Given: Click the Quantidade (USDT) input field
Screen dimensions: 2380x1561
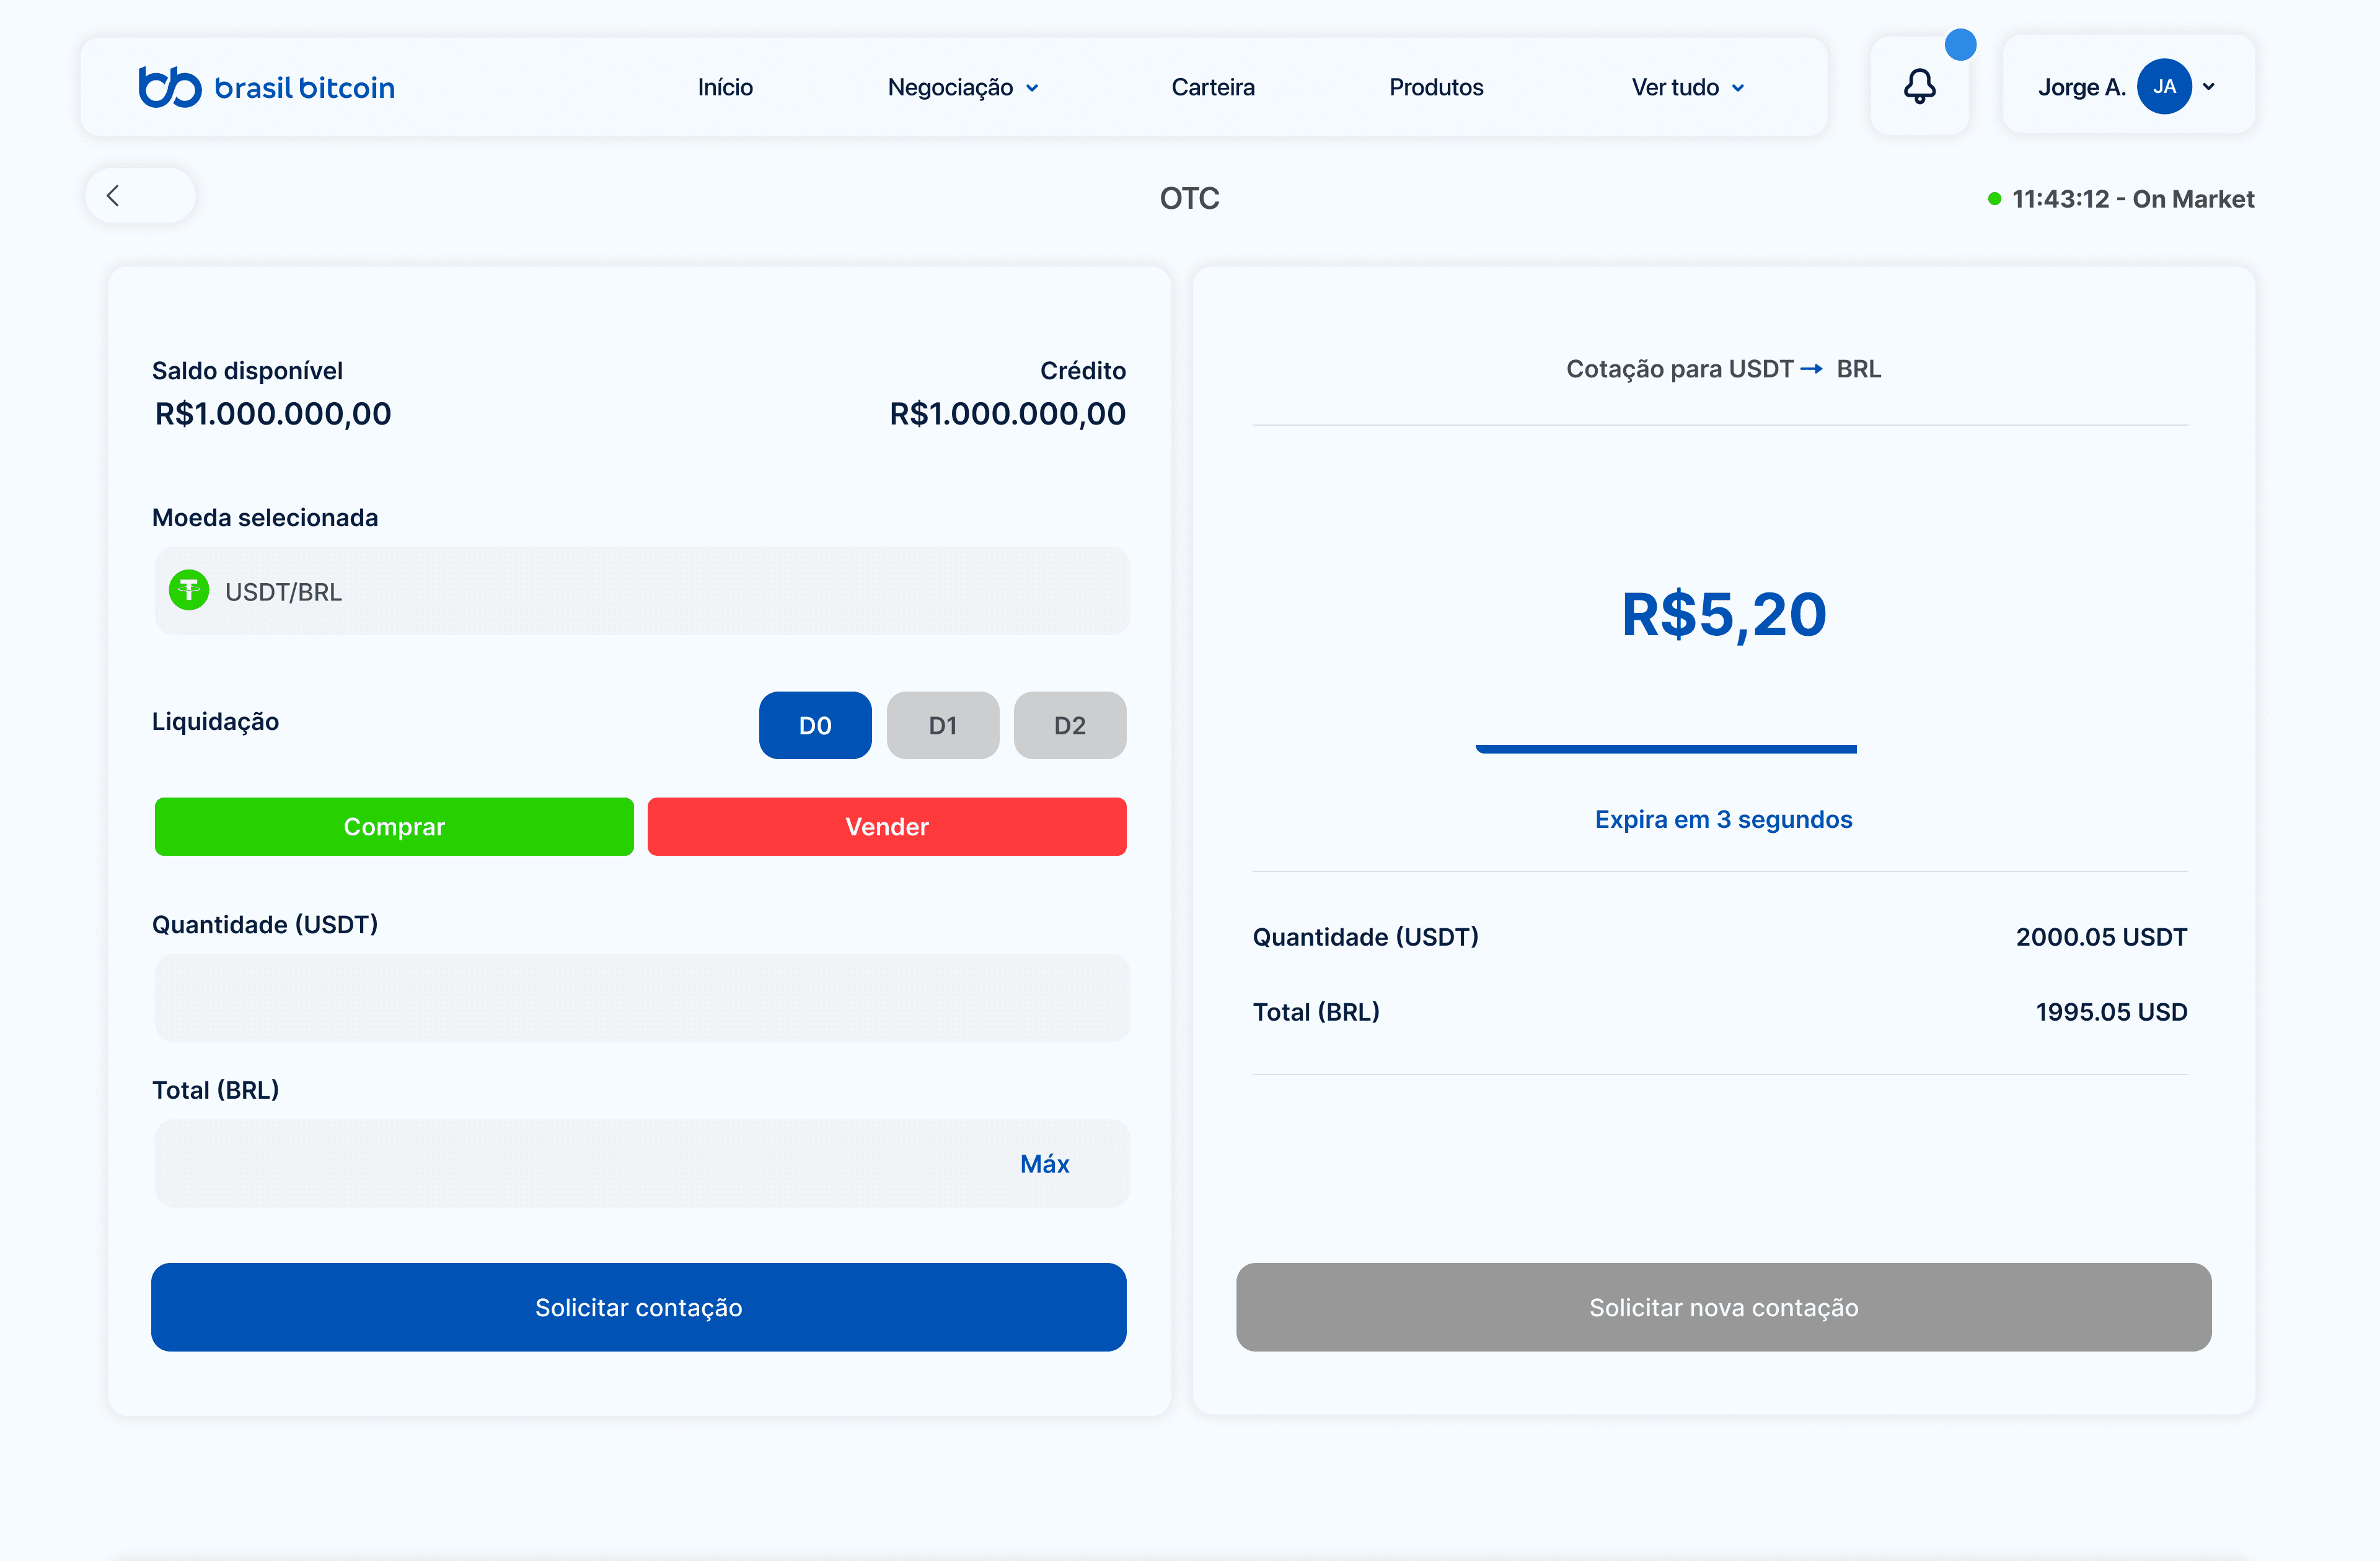Looking at the screenshot, I should (x=641, y=997).
